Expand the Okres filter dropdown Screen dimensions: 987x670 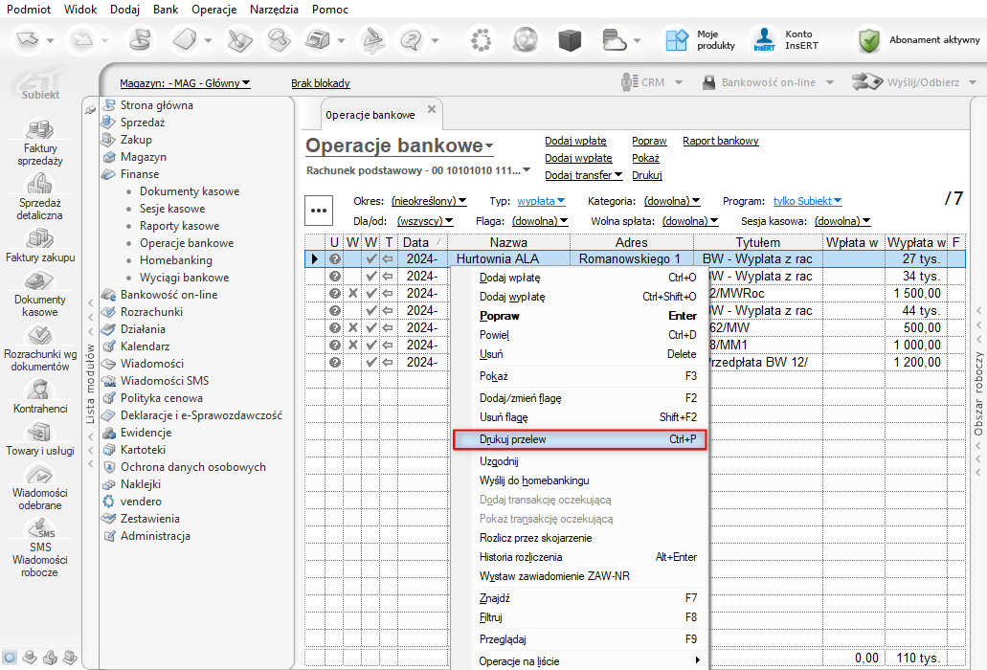pos(429,201)
